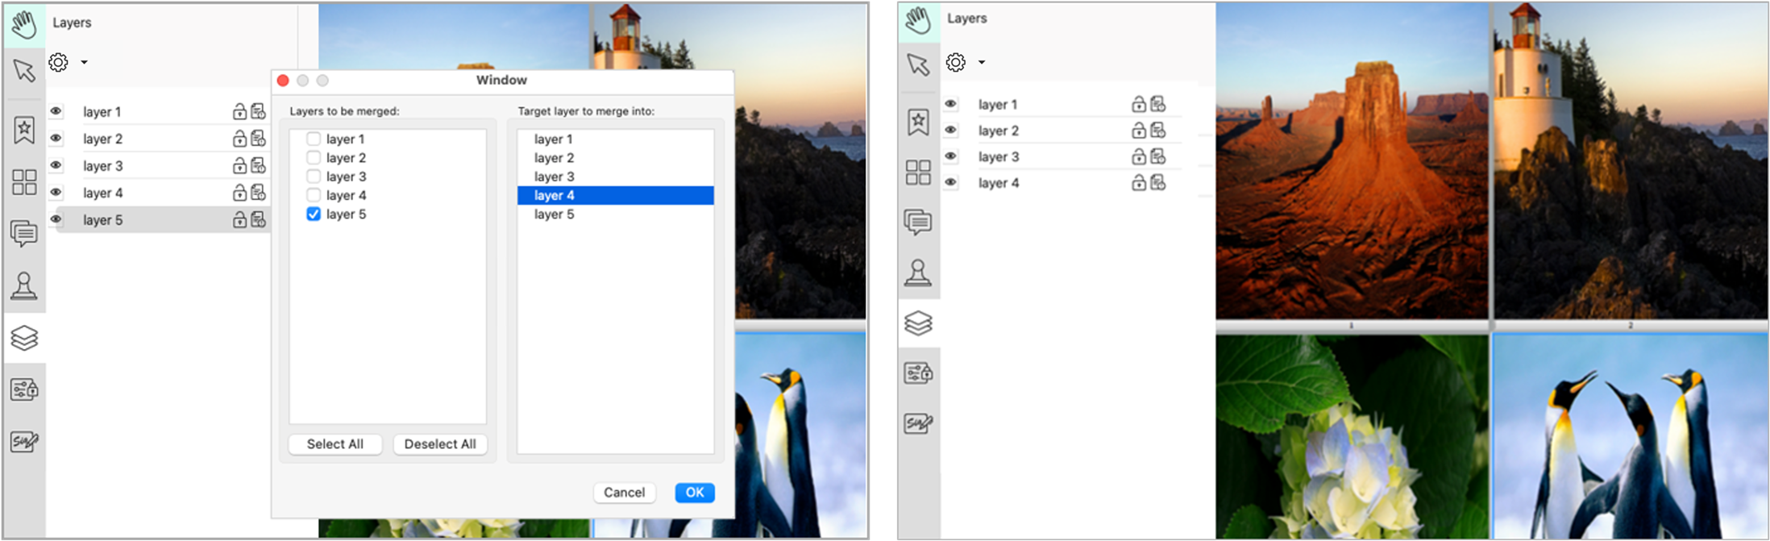Viewport: 1770px width, 541px height.
Task: Cancel the layer merge dialog
Action: pos(625,493)
